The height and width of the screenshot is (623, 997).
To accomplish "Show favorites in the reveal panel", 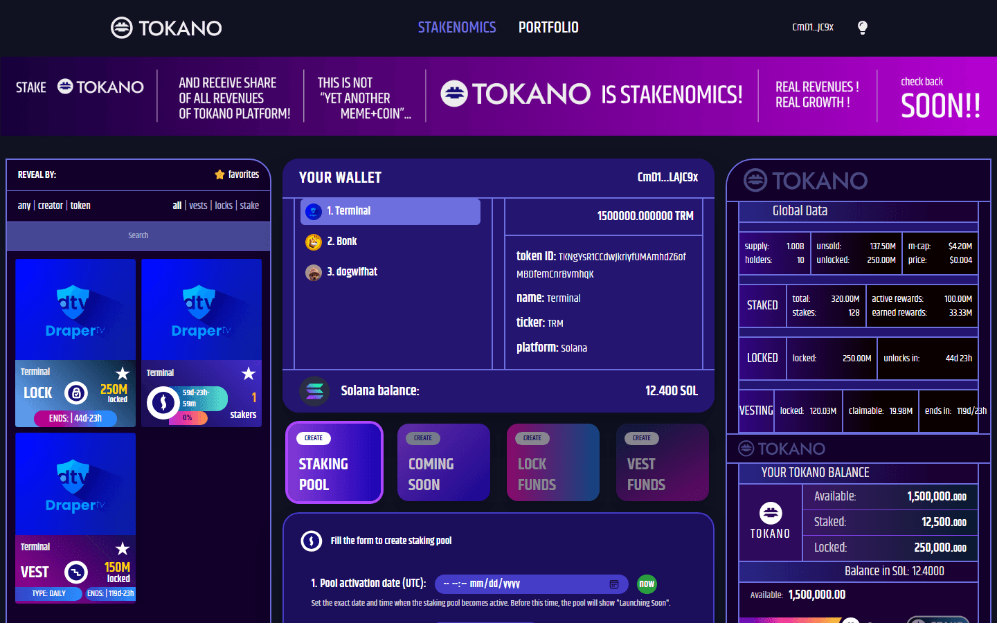I will click(x=237, y=174).
